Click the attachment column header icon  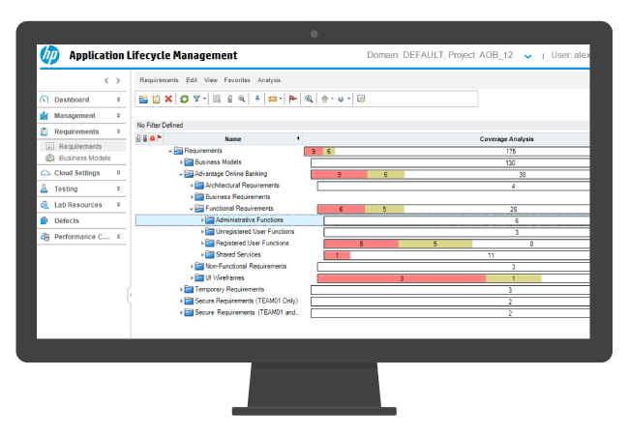(145, 138)
